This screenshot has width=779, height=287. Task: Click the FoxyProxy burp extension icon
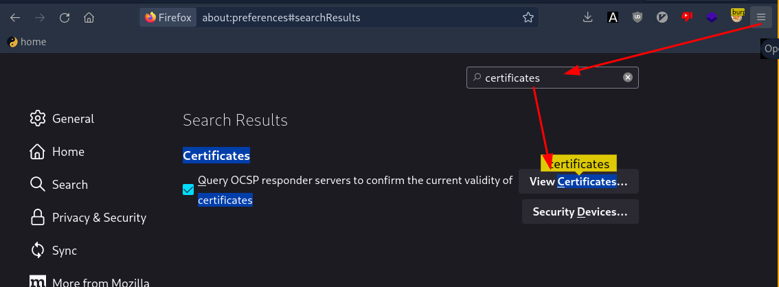pos(737,16)
